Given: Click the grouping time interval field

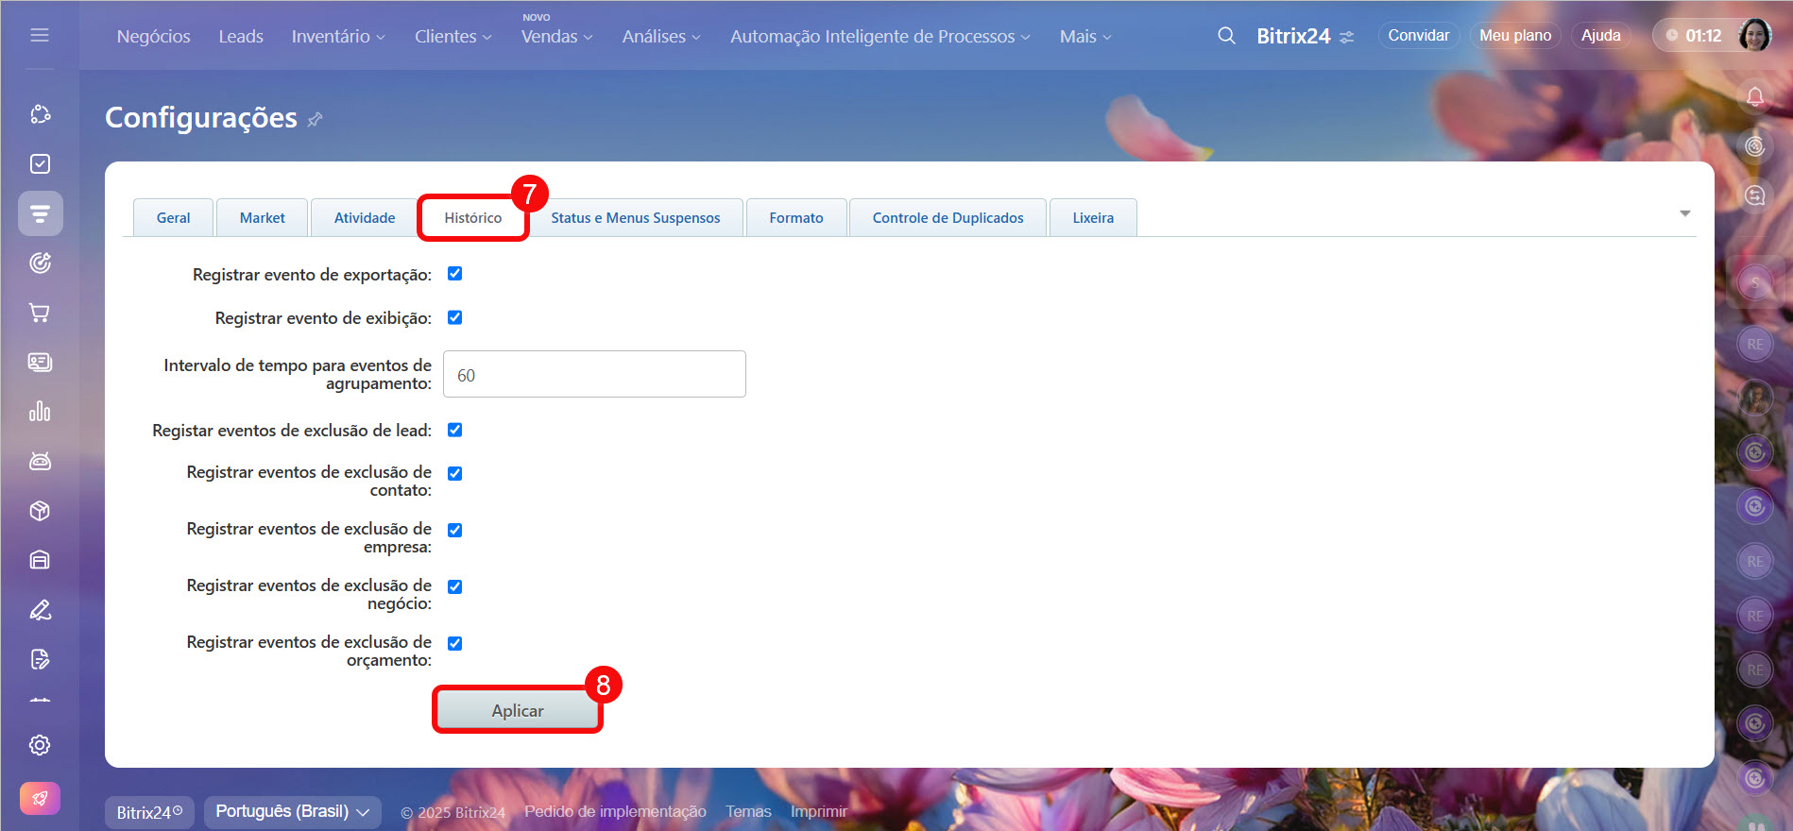Looking at the screenshot, I should 594,375.
